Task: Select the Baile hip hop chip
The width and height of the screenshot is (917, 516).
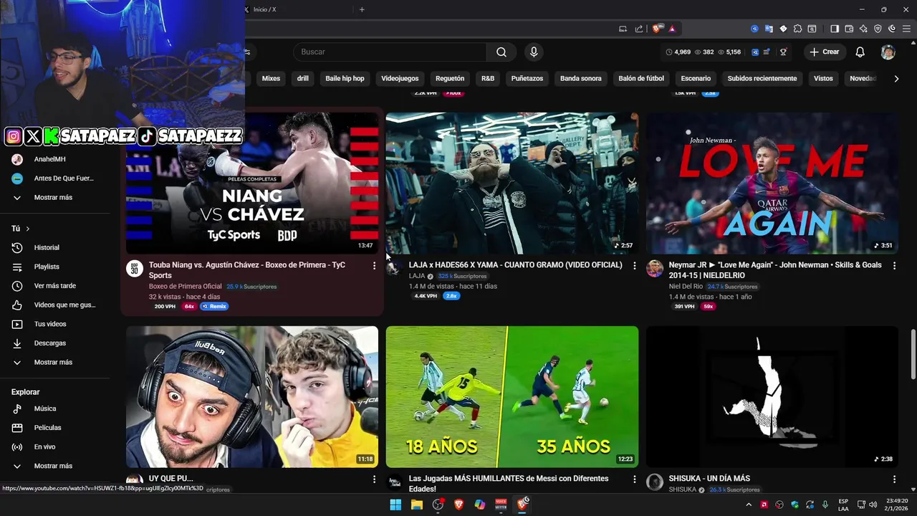Action: [345, 78]
